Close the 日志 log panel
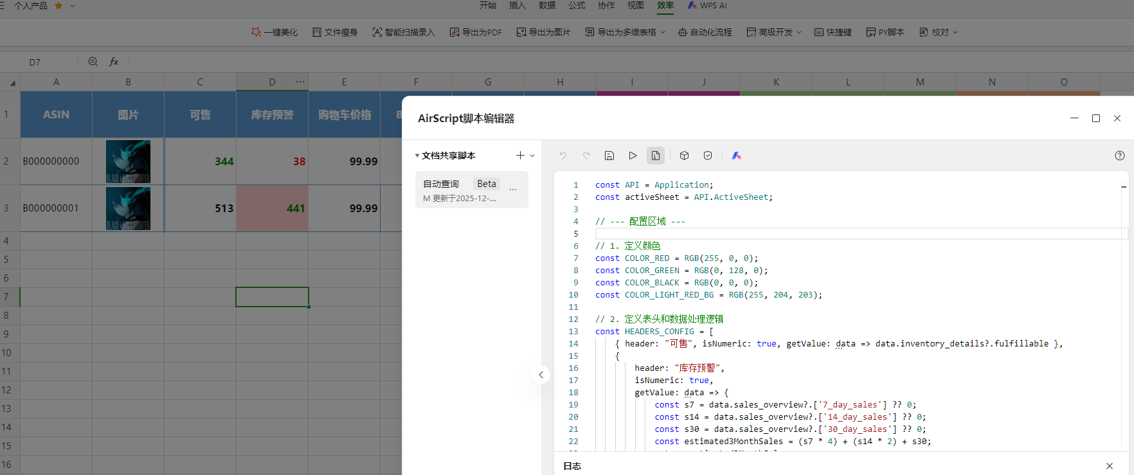Viewport: 1134px width, 475px height. [x=1109, y=466]
